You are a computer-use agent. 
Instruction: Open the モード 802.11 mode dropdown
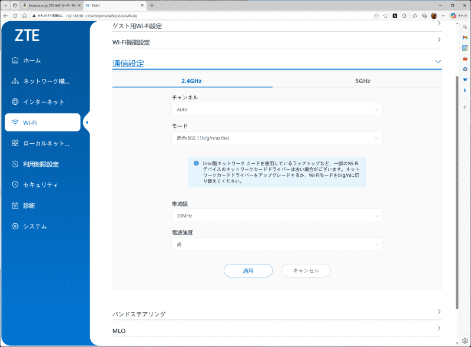coord(277,138)
